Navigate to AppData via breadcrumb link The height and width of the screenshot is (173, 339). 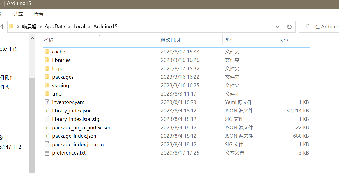tap(55, 26)
